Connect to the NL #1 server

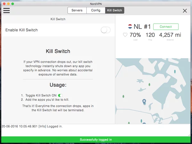point(166,27)
